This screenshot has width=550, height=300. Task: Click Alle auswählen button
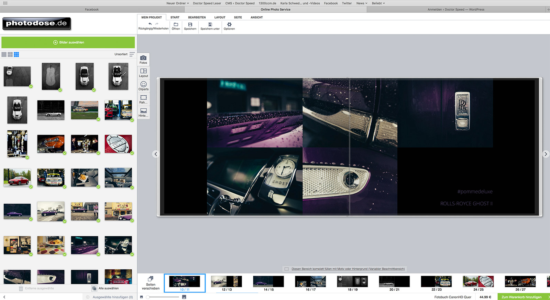[x=105, y=288]
